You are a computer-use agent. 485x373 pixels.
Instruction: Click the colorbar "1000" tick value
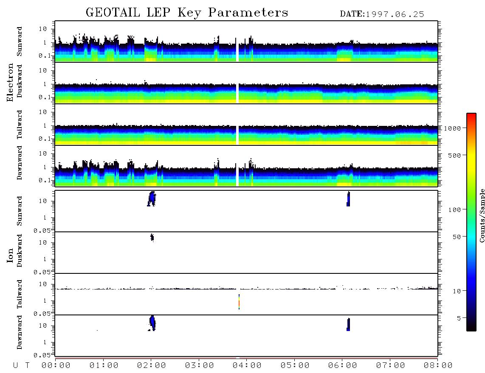452,128
